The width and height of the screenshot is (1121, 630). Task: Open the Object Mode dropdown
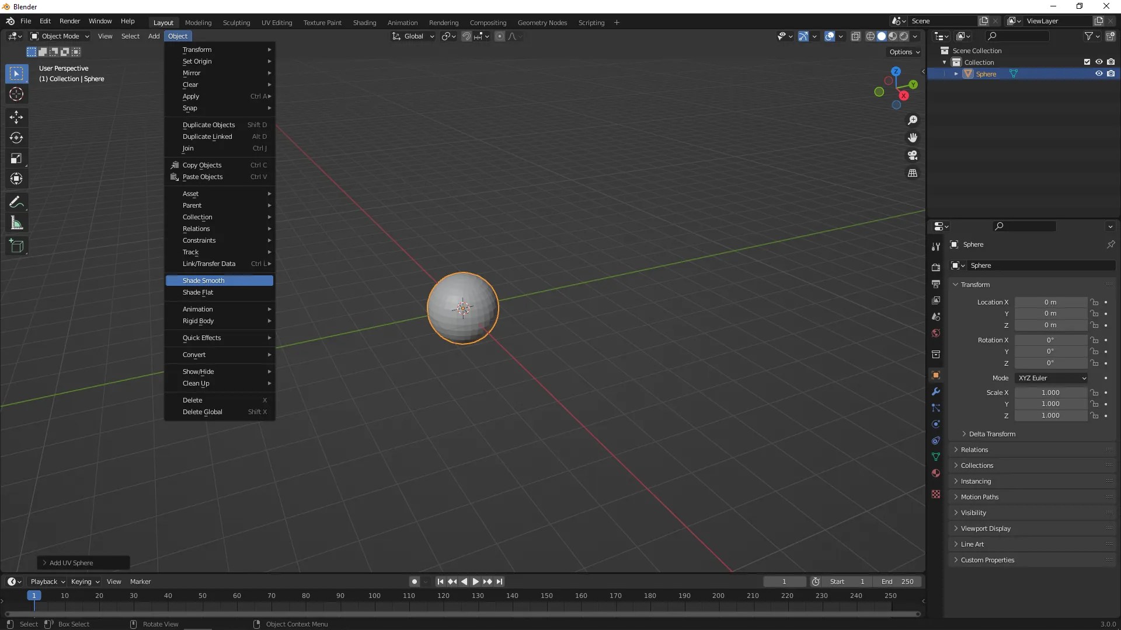click(x=60, y=36)
